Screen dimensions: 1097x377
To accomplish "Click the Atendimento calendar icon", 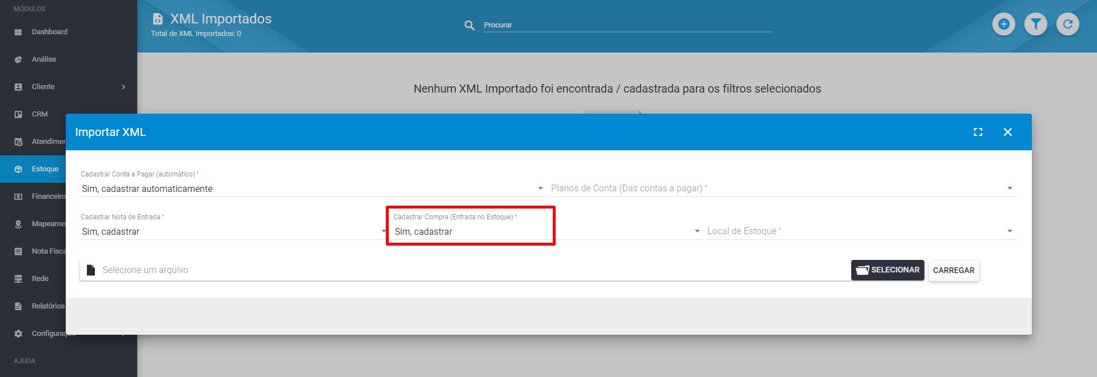I will [18, 142].
